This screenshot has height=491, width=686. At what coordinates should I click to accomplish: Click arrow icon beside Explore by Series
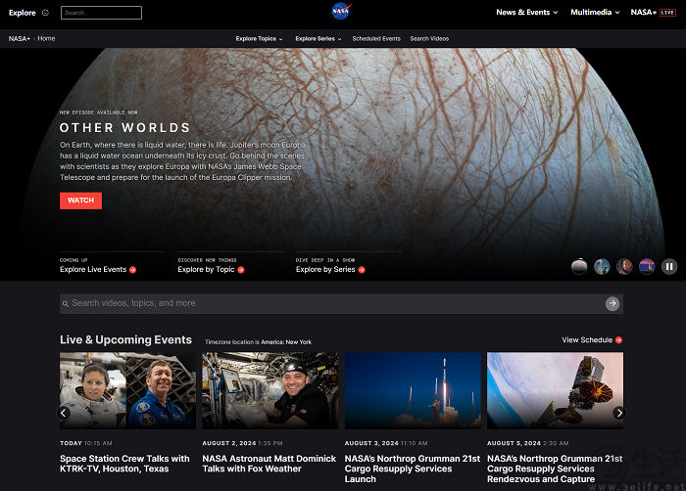point(362,270)
